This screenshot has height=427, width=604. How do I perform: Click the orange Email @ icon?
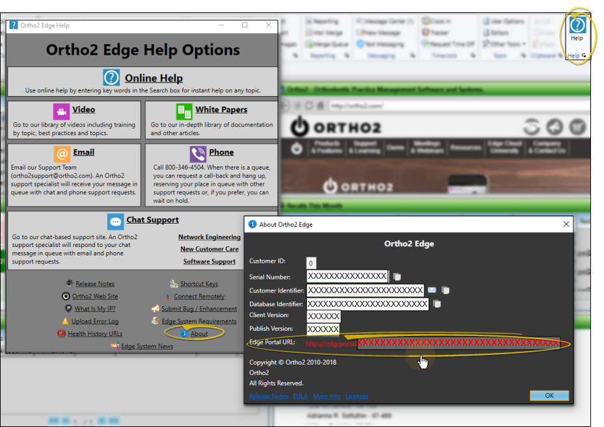[x=62, y=154]
